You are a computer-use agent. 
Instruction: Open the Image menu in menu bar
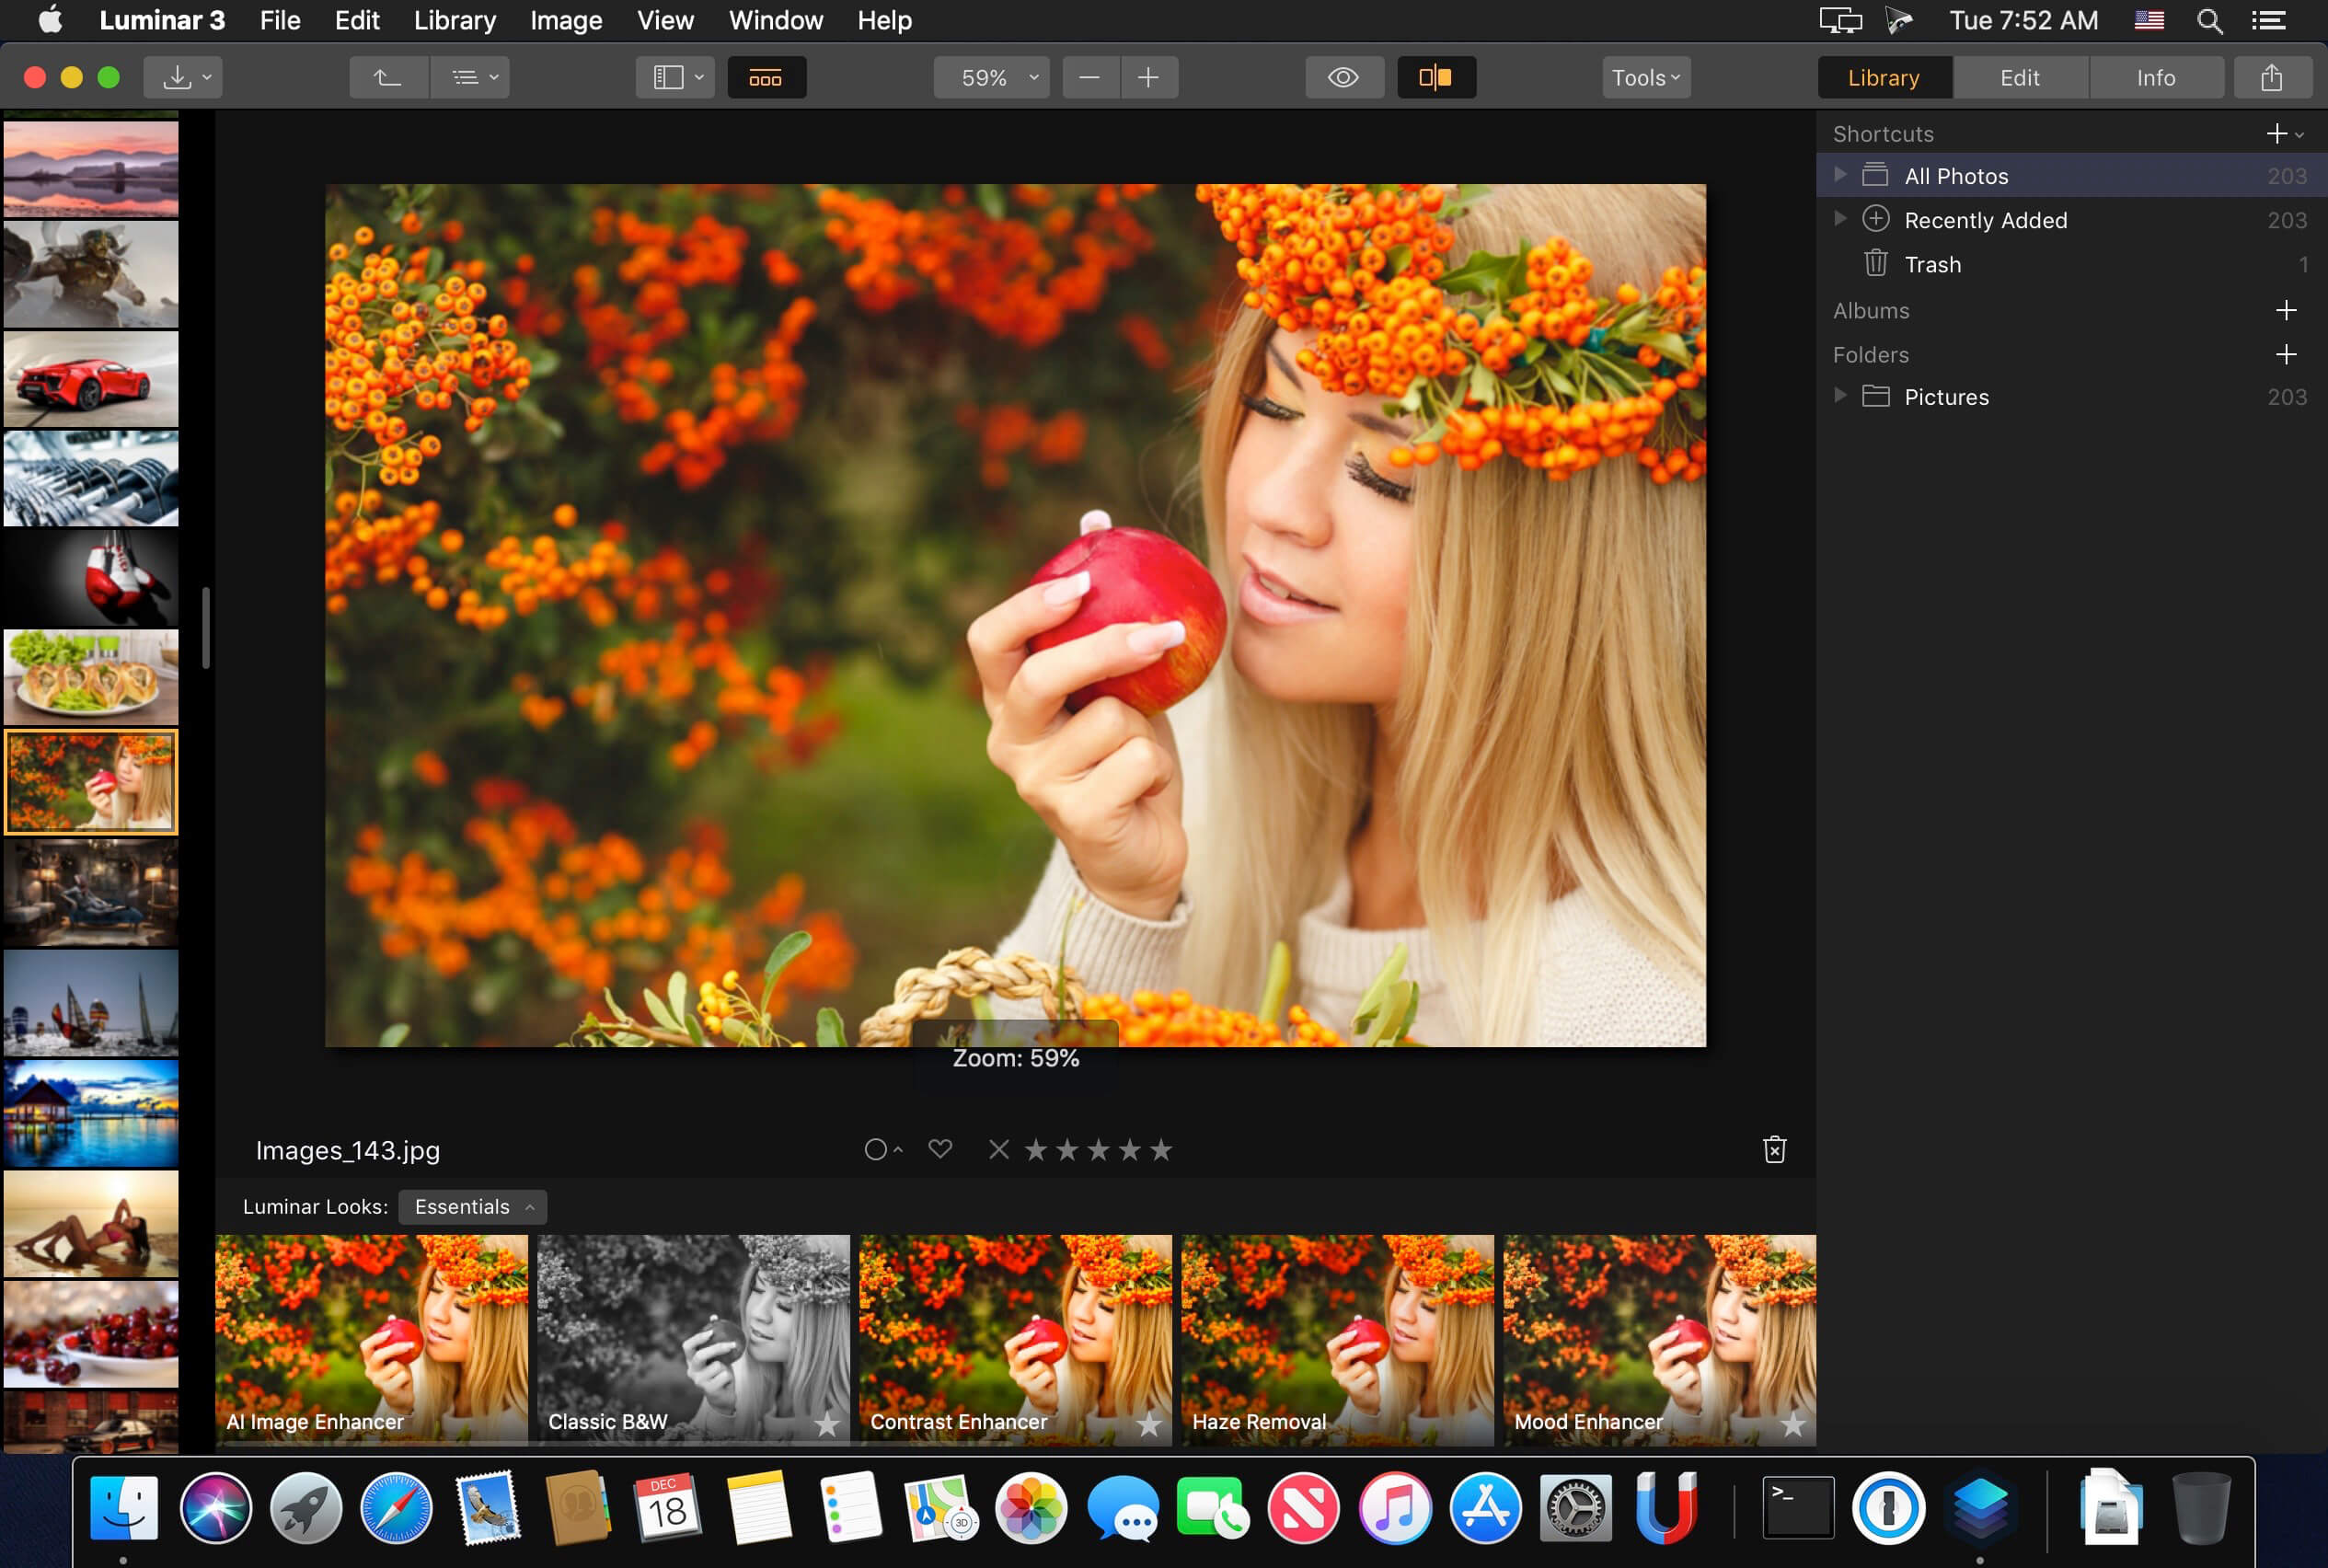pos(563,19)
